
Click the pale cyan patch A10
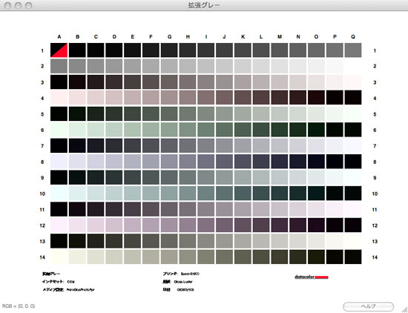[59, 194]
